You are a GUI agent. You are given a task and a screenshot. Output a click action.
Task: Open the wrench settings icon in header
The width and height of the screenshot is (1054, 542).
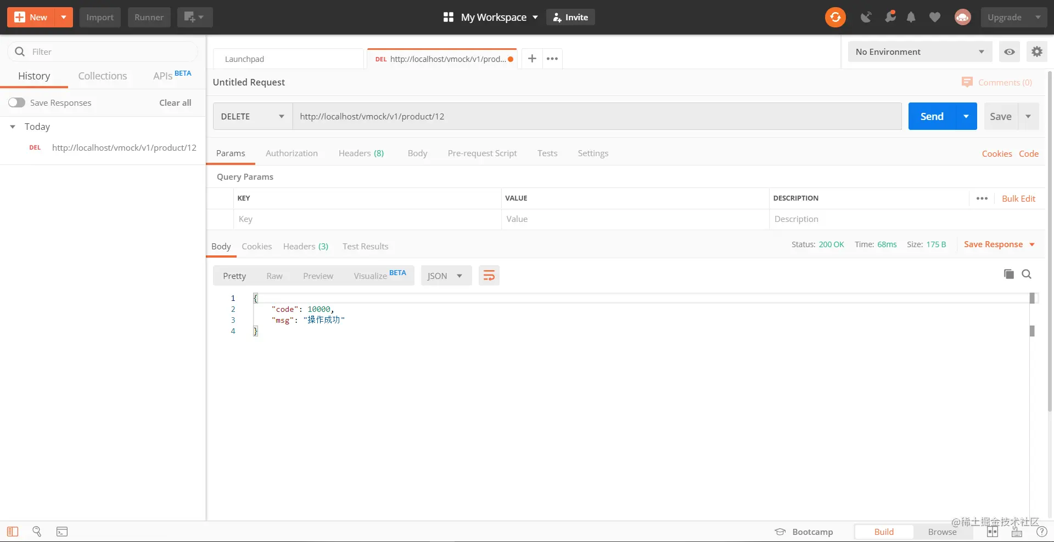tap(890, 17)
